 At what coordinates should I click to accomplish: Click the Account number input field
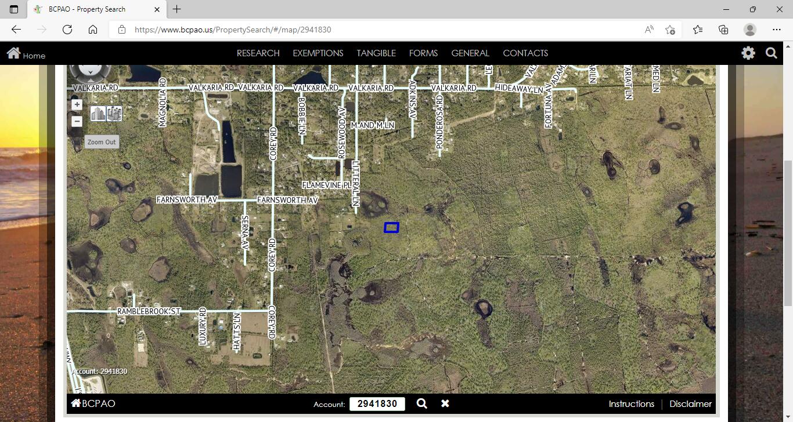[377, 404]
